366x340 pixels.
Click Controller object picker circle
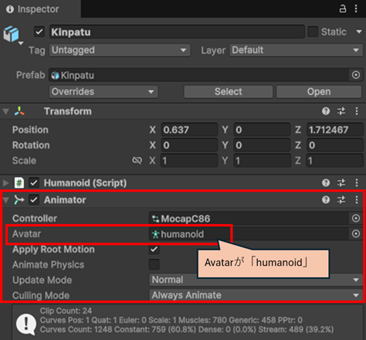point(356,219)
